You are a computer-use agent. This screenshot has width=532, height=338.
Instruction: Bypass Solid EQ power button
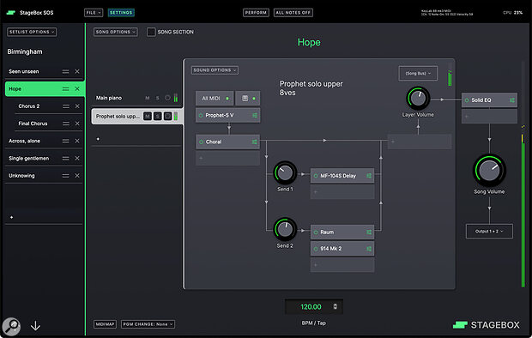[x=467, y=100]
